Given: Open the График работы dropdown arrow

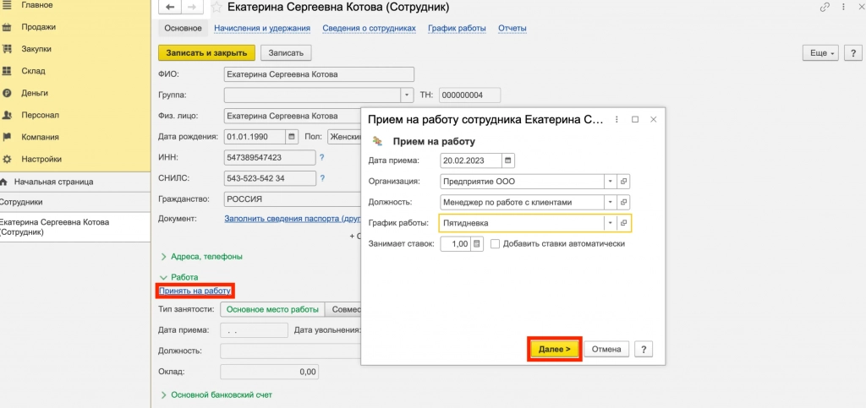Looking at the screenshot, I should coord(611,223).
